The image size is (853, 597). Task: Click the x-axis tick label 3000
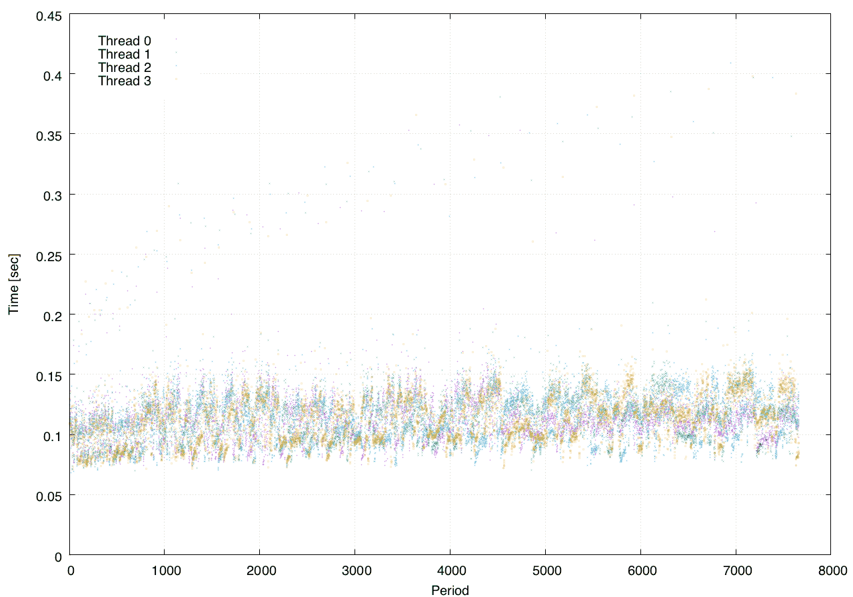pos(355,571)
